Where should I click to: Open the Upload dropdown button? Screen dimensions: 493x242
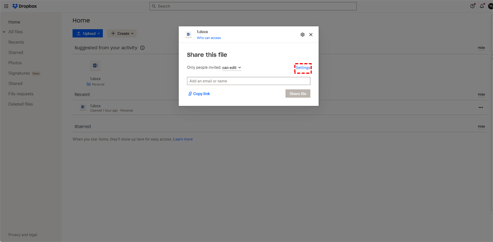(x=88, y=33)
